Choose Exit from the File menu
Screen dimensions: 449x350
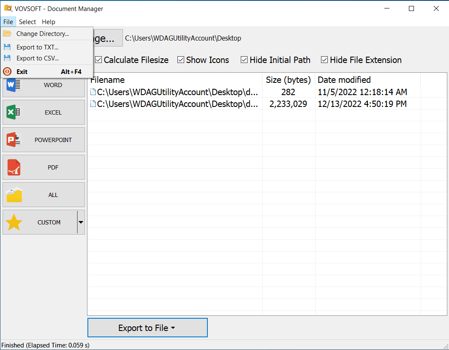click(x=47, y=71)
